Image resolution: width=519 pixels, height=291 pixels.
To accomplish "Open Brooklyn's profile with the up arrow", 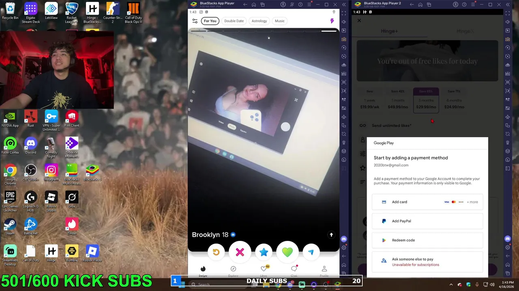I will (331, 235).
